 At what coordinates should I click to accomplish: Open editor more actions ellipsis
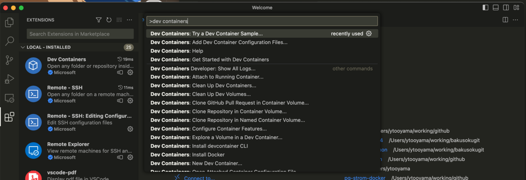[x=516, y=20]
